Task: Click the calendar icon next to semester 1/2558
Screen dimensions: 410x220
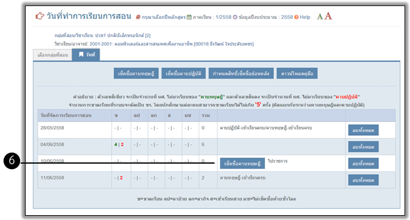Action: [189, 17]
